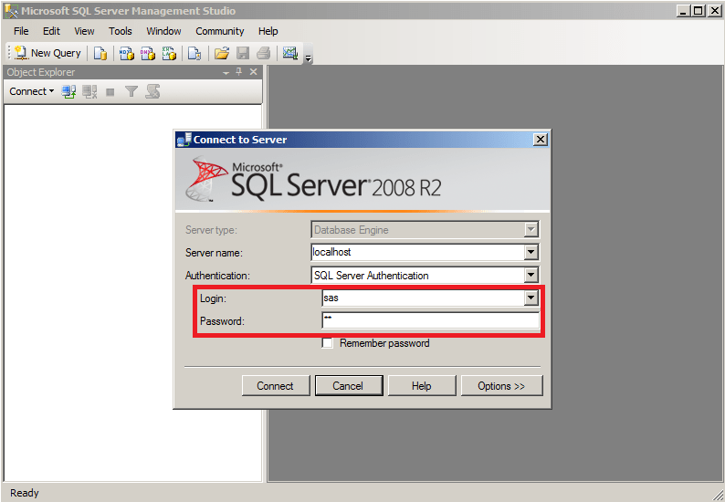This screenshot has width=725, height=502.
Task: Click the SSMS application icon in title bar
Action: [x=11, y=11]
